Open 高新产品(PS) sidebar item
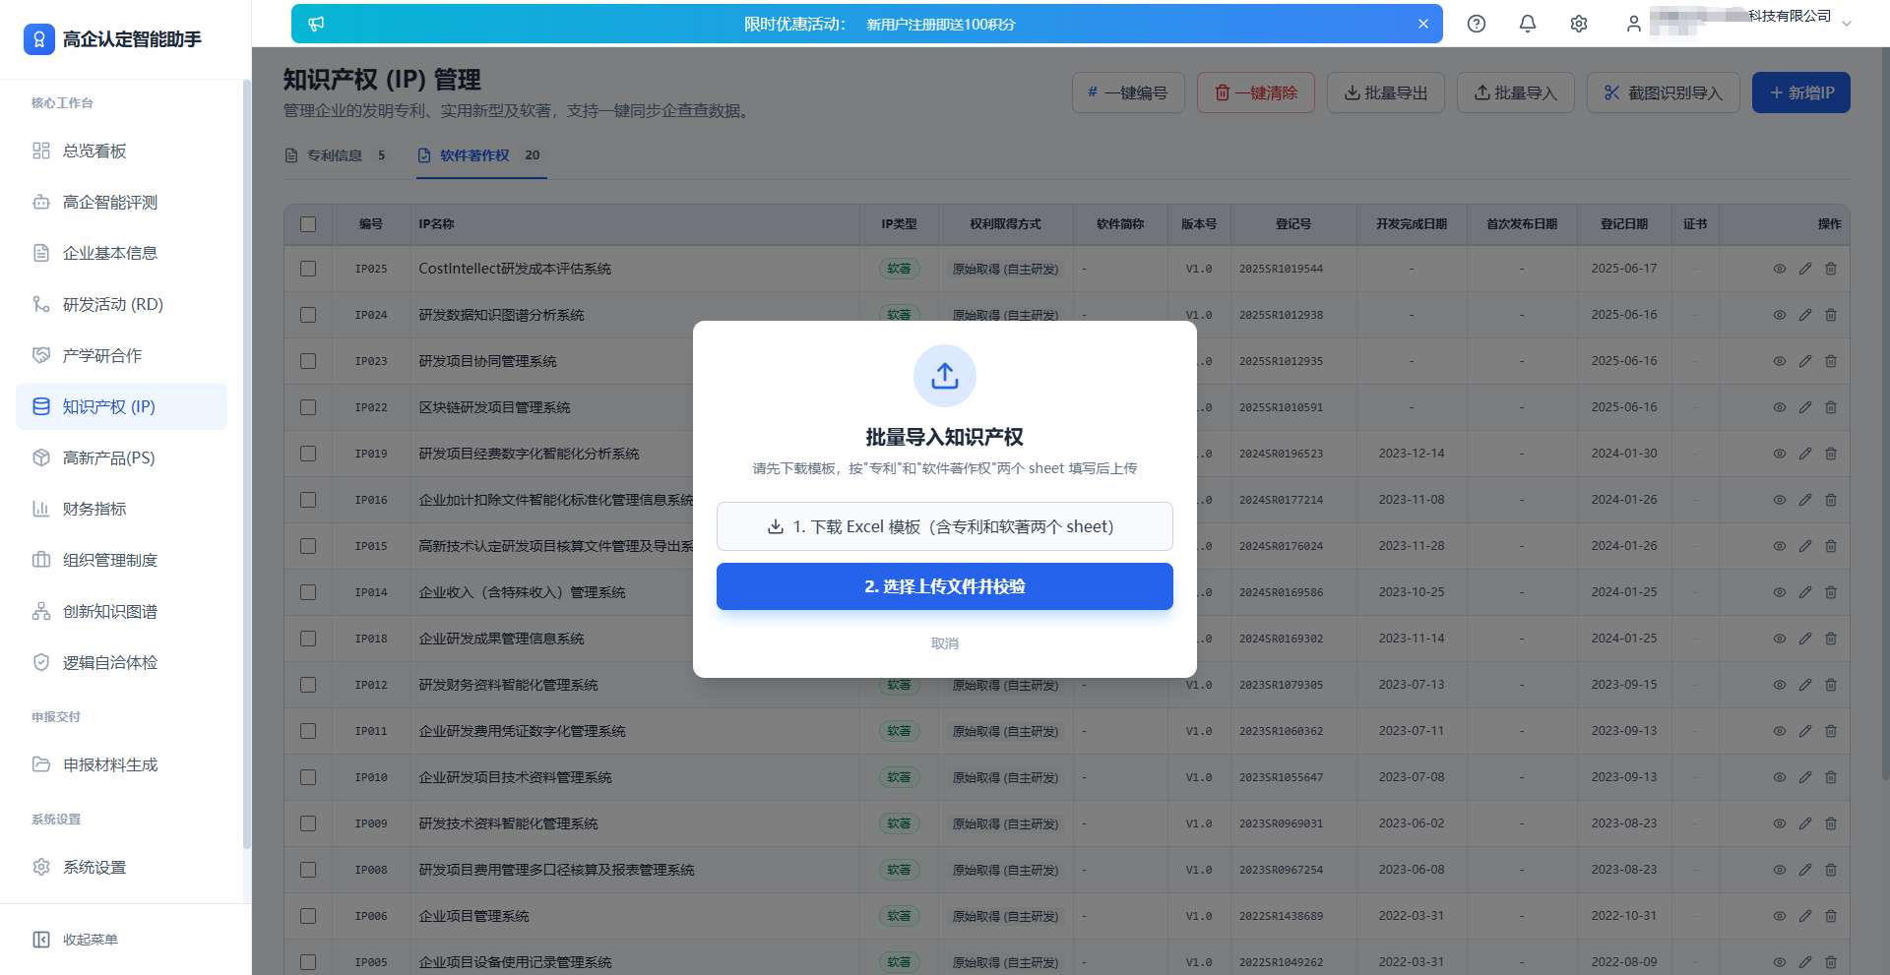The image size is (1890, 975). [x=121, y=457]
